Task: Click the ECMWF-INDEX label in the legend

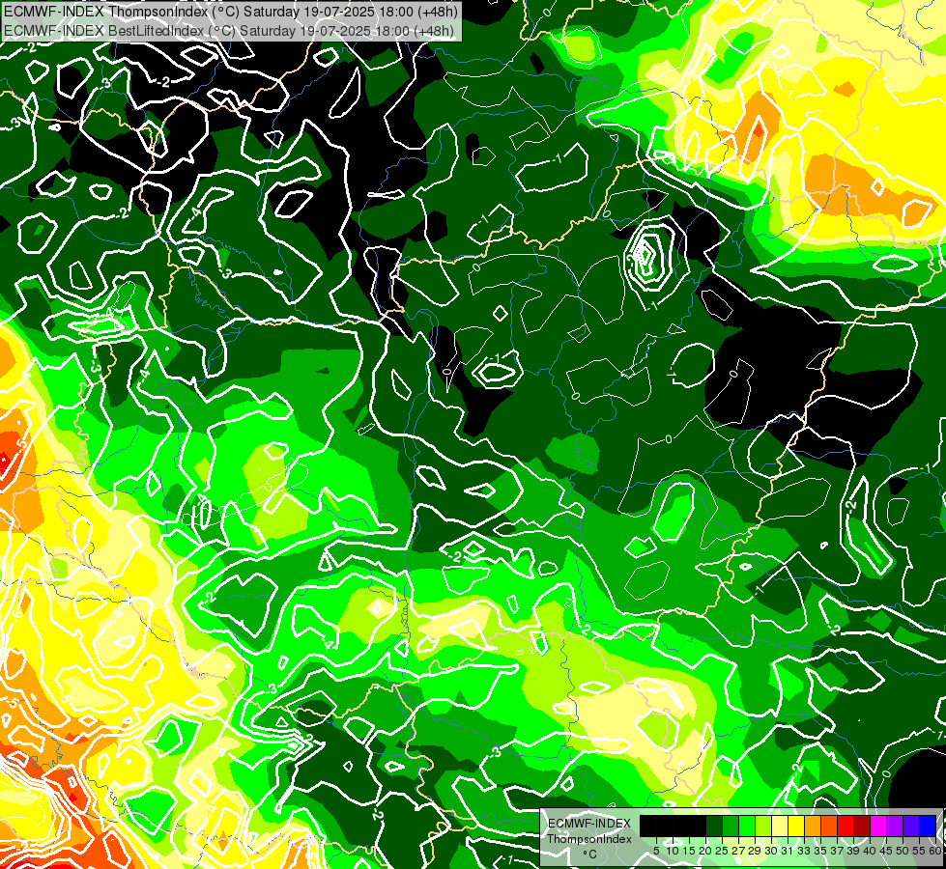Action: [589, 824]
